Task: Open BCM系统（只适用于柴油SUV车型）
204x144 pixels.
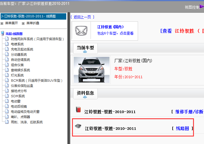Action: point(37,81)
